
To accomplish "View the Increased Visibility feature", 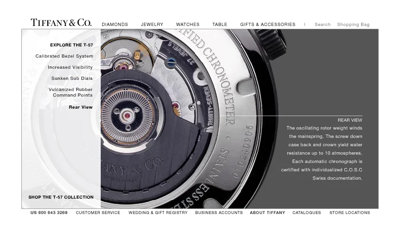I will coord(70,67).
